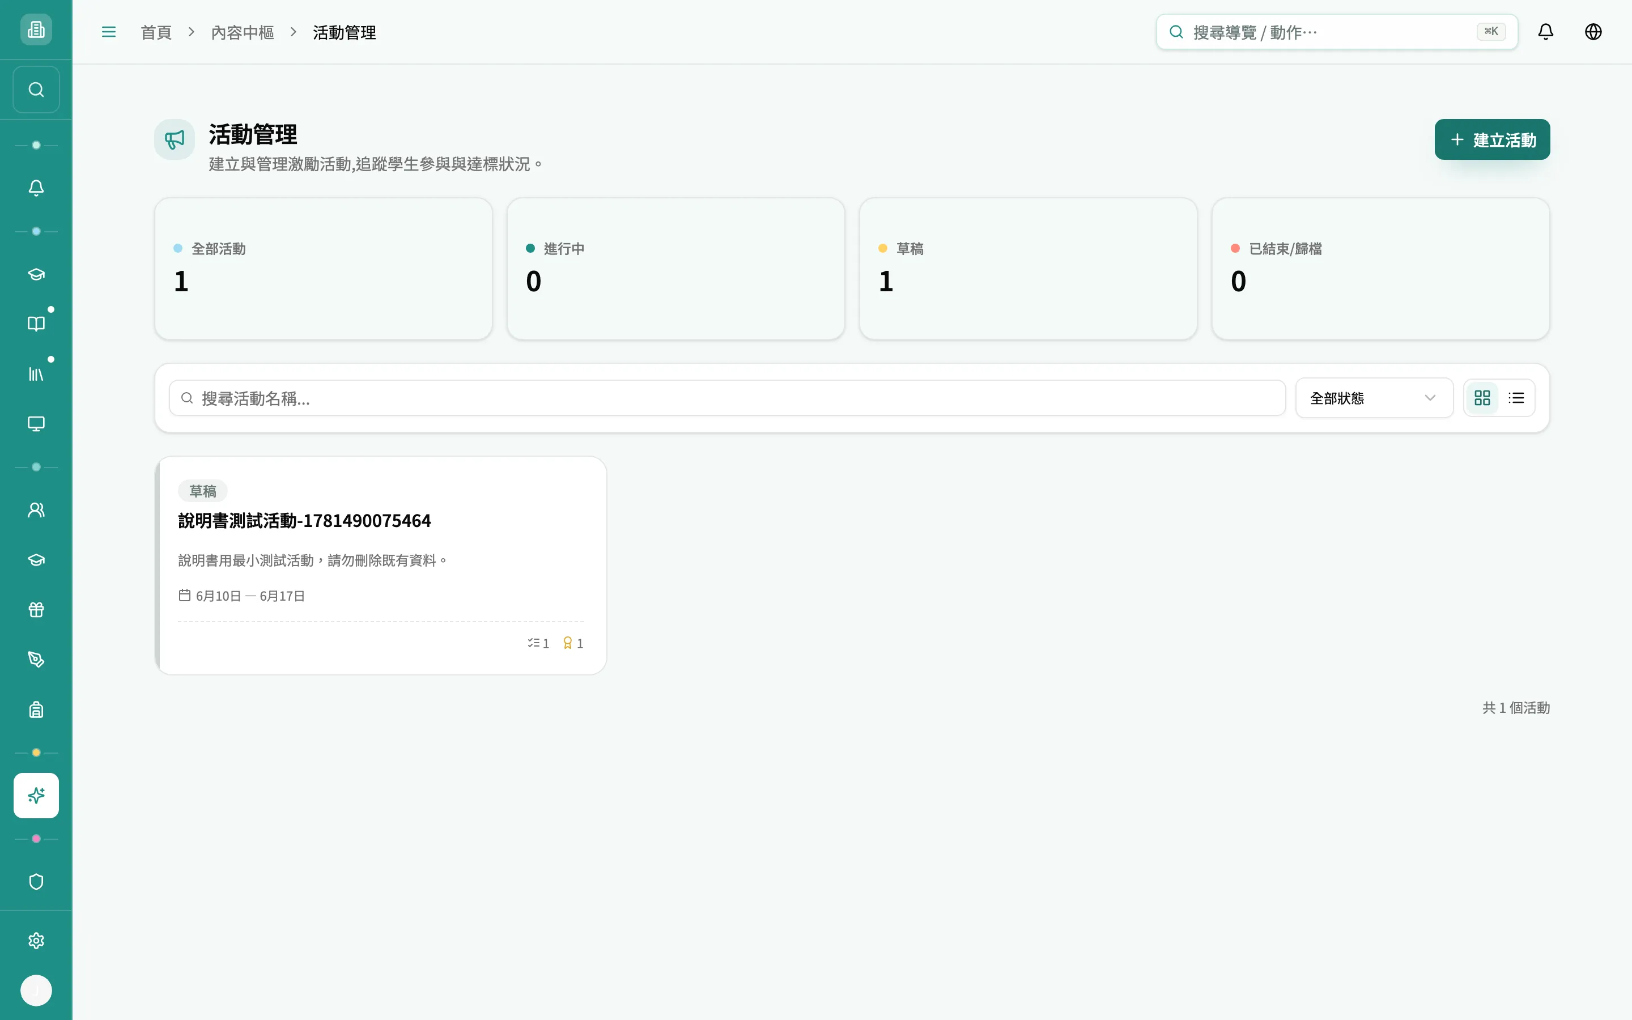Open the language globe icon

click(1593, 32)
